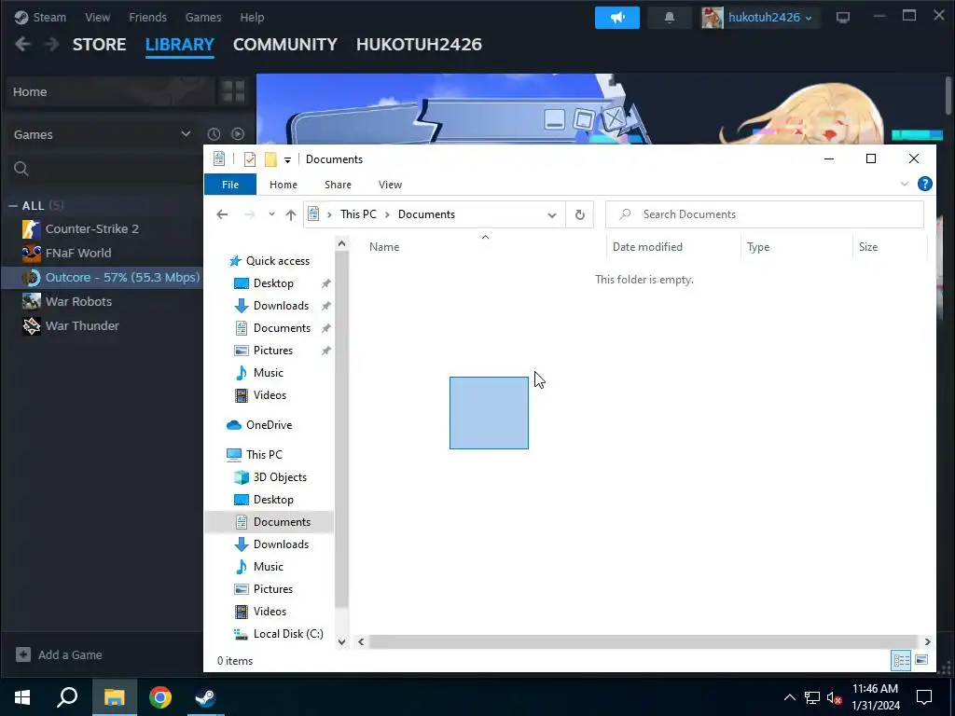The height and width of the screenshot is (716, 955).
Task: Open the Help menu in Steam
Action: (252, 17)
